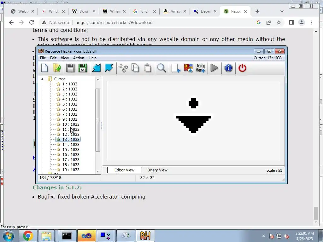The image size is (323, 242).
Task: Click Chrome's reload page icon
Action: (x=32, y=22)
